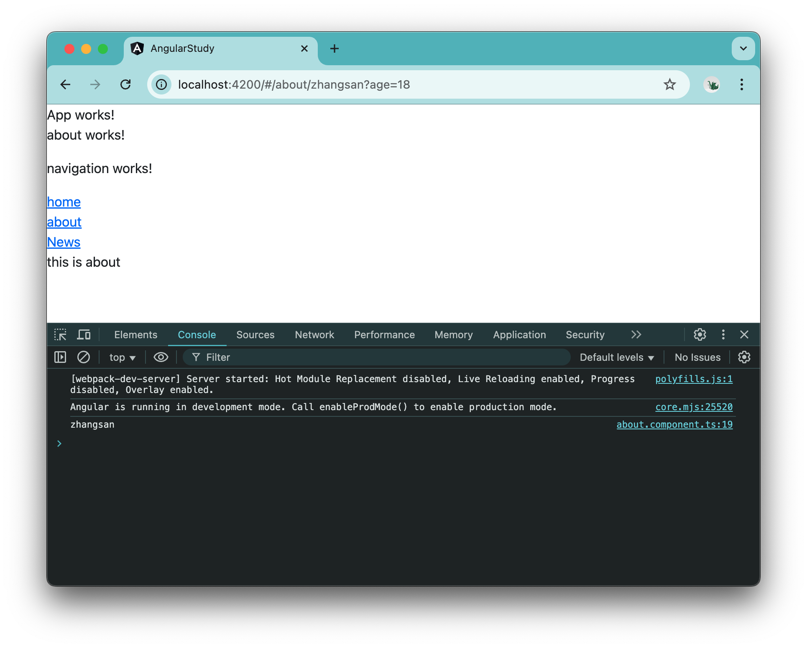Toggle the console sidebar icon
The width and height of the screenshot is (807, 648).
(x=60, y=357)
